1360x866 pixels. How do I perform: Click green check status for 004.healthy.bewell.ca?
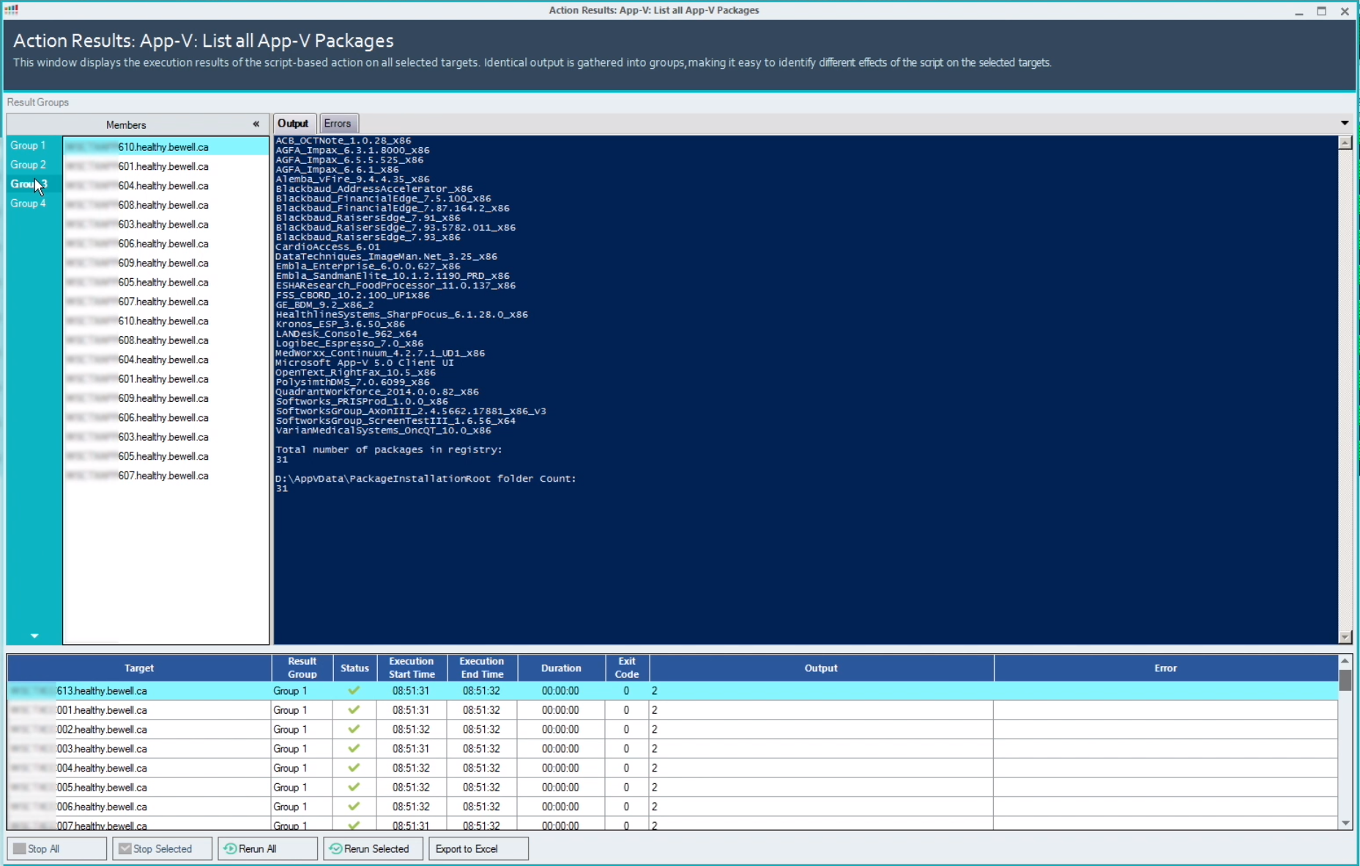(354, 768)
